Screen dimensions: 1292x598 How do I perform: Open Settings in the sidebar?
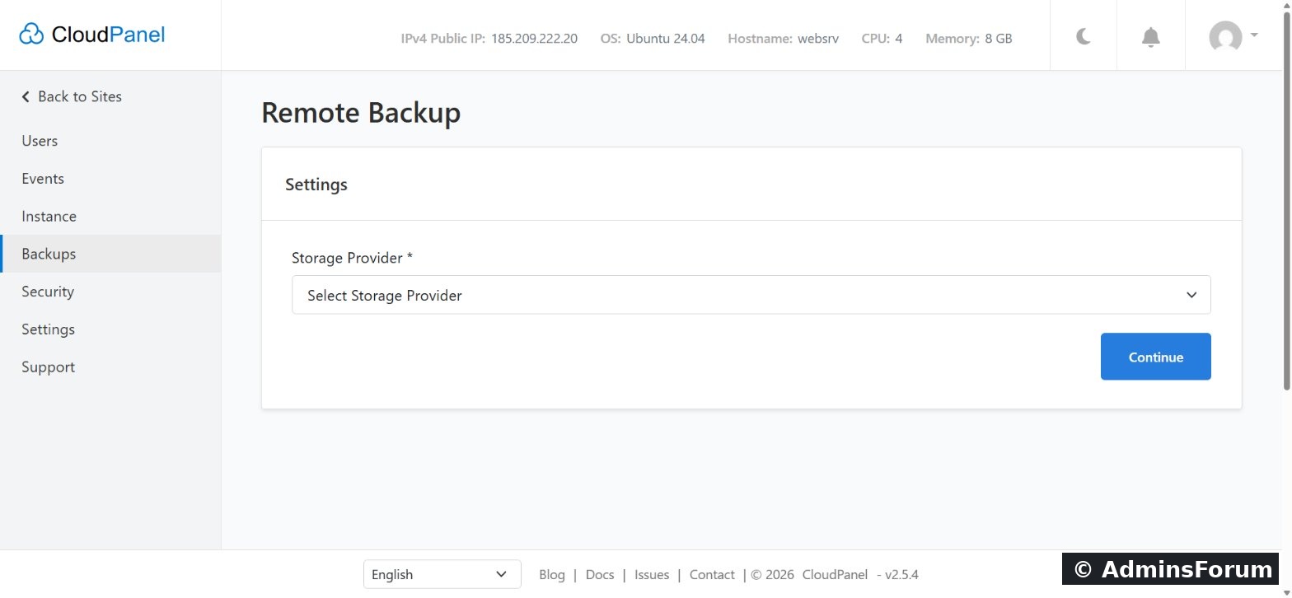110,329
